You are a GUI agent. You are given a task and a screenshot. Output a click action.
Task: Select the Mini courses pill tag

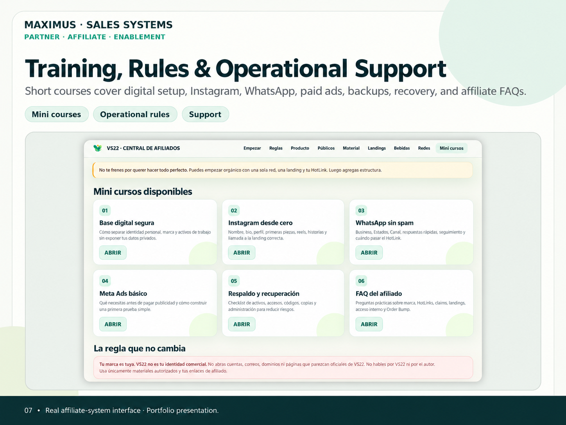coord(57,114)
